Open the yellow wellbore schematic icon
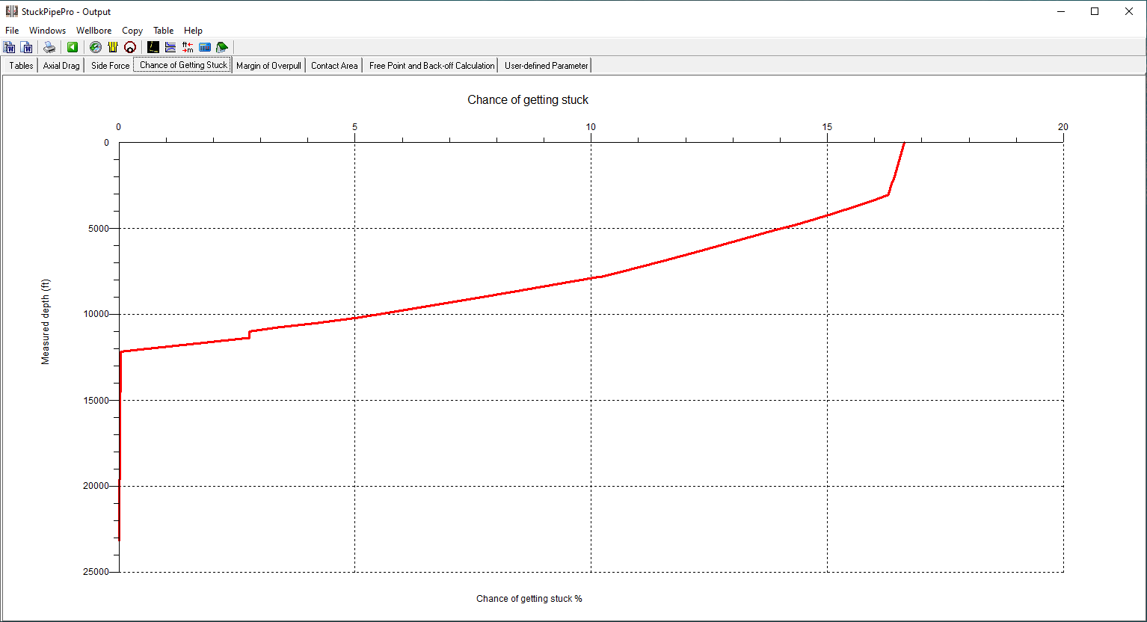The image size is (1147, 622). click(x=113, y=47)
